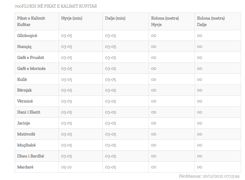Select the Mutivodë row label
Screen dimensions: 245x180
coord(26,134)
